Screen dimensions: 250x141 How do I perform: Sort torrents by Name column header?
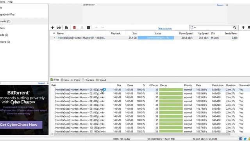[x=60, y=33]
